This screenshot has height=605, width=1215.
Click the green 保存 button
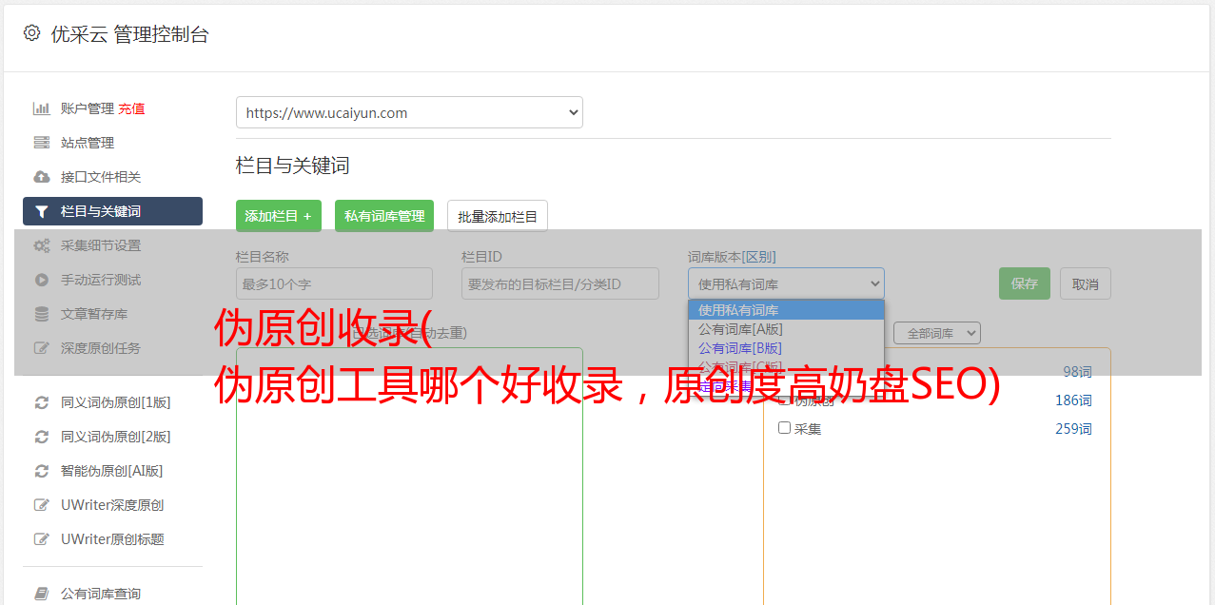(x=1025, y=283)
